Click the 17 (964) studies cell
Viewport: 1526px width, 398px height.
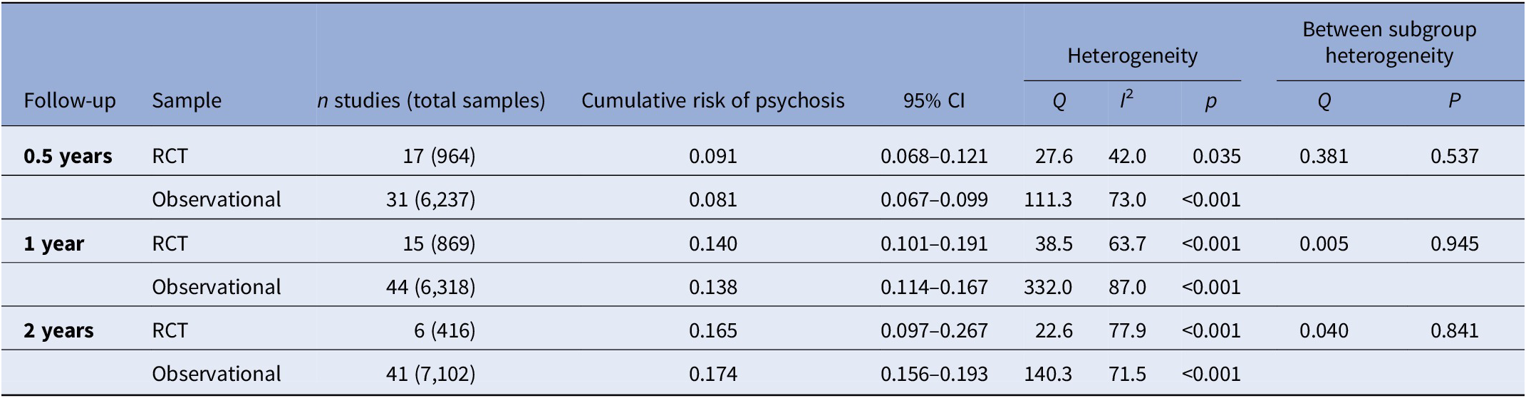pos(439,156)
